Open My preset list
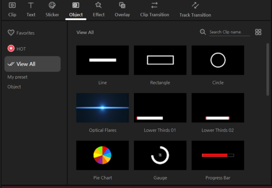 click(x=17, y=77)
